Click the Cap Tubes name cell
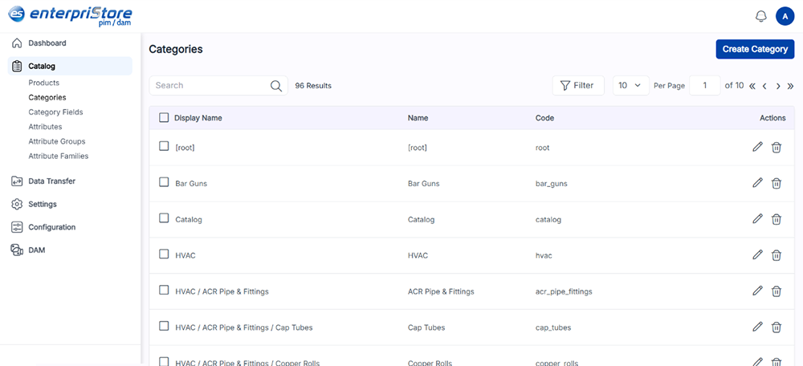 [x=426, y=327]
